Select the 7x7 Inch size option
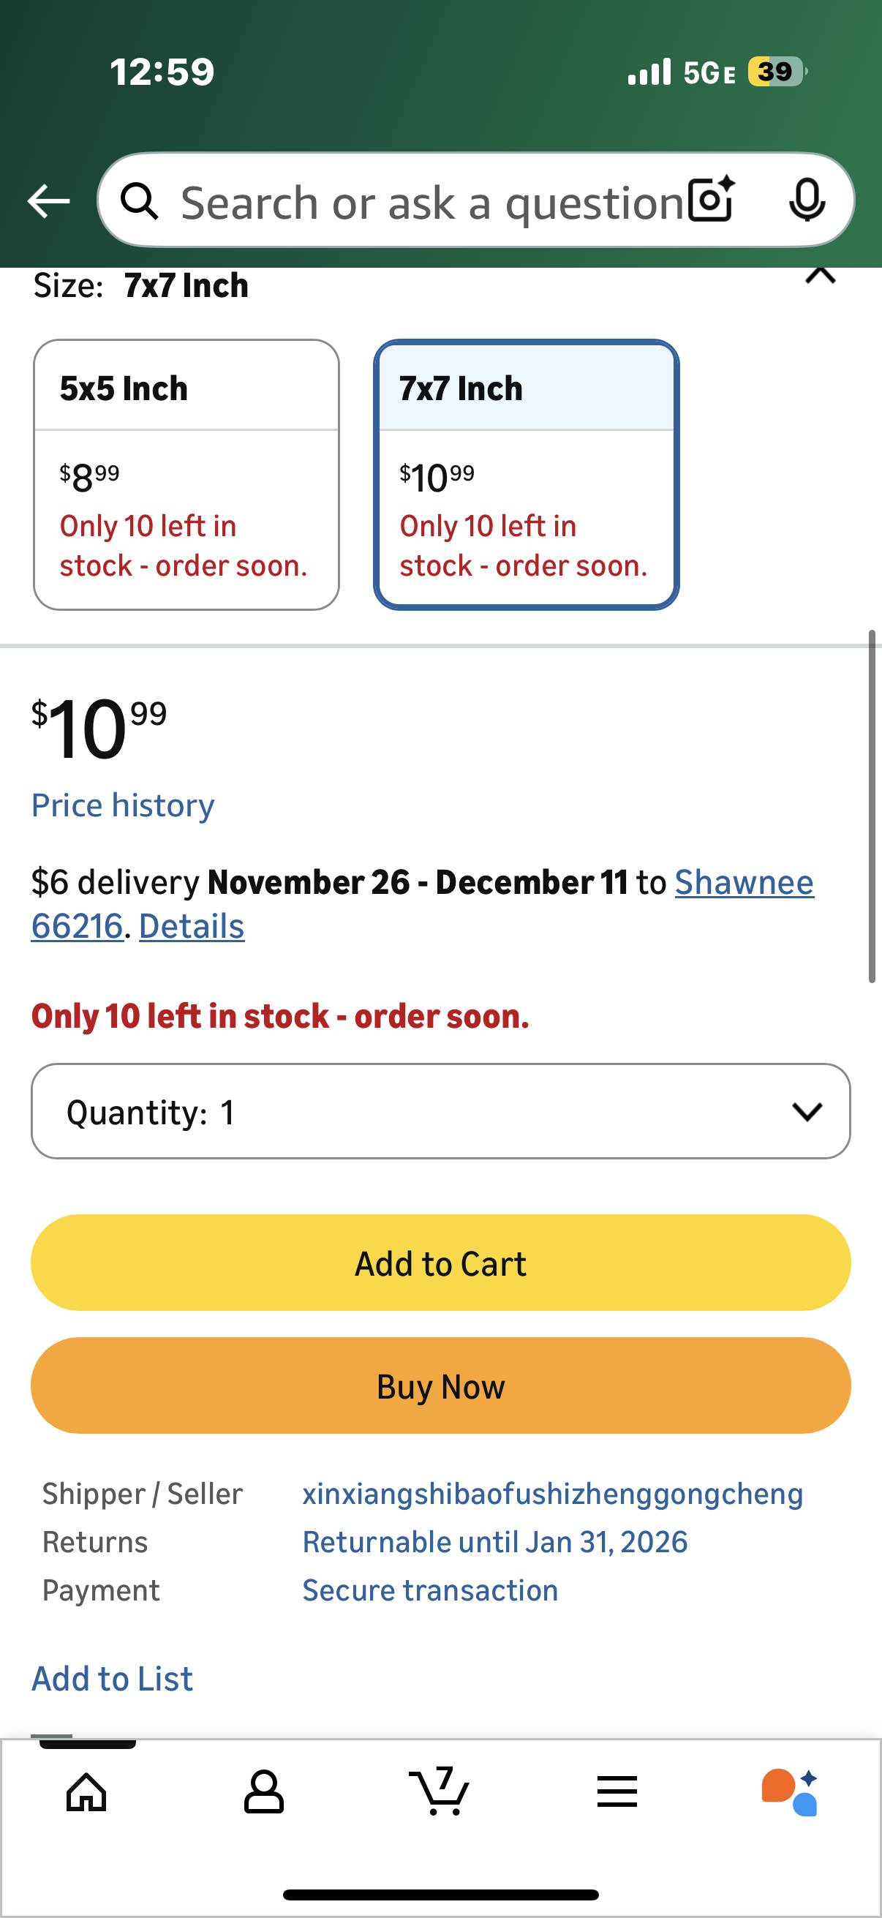This screenshot has width=882, height=1918. (x=527, y=474)
